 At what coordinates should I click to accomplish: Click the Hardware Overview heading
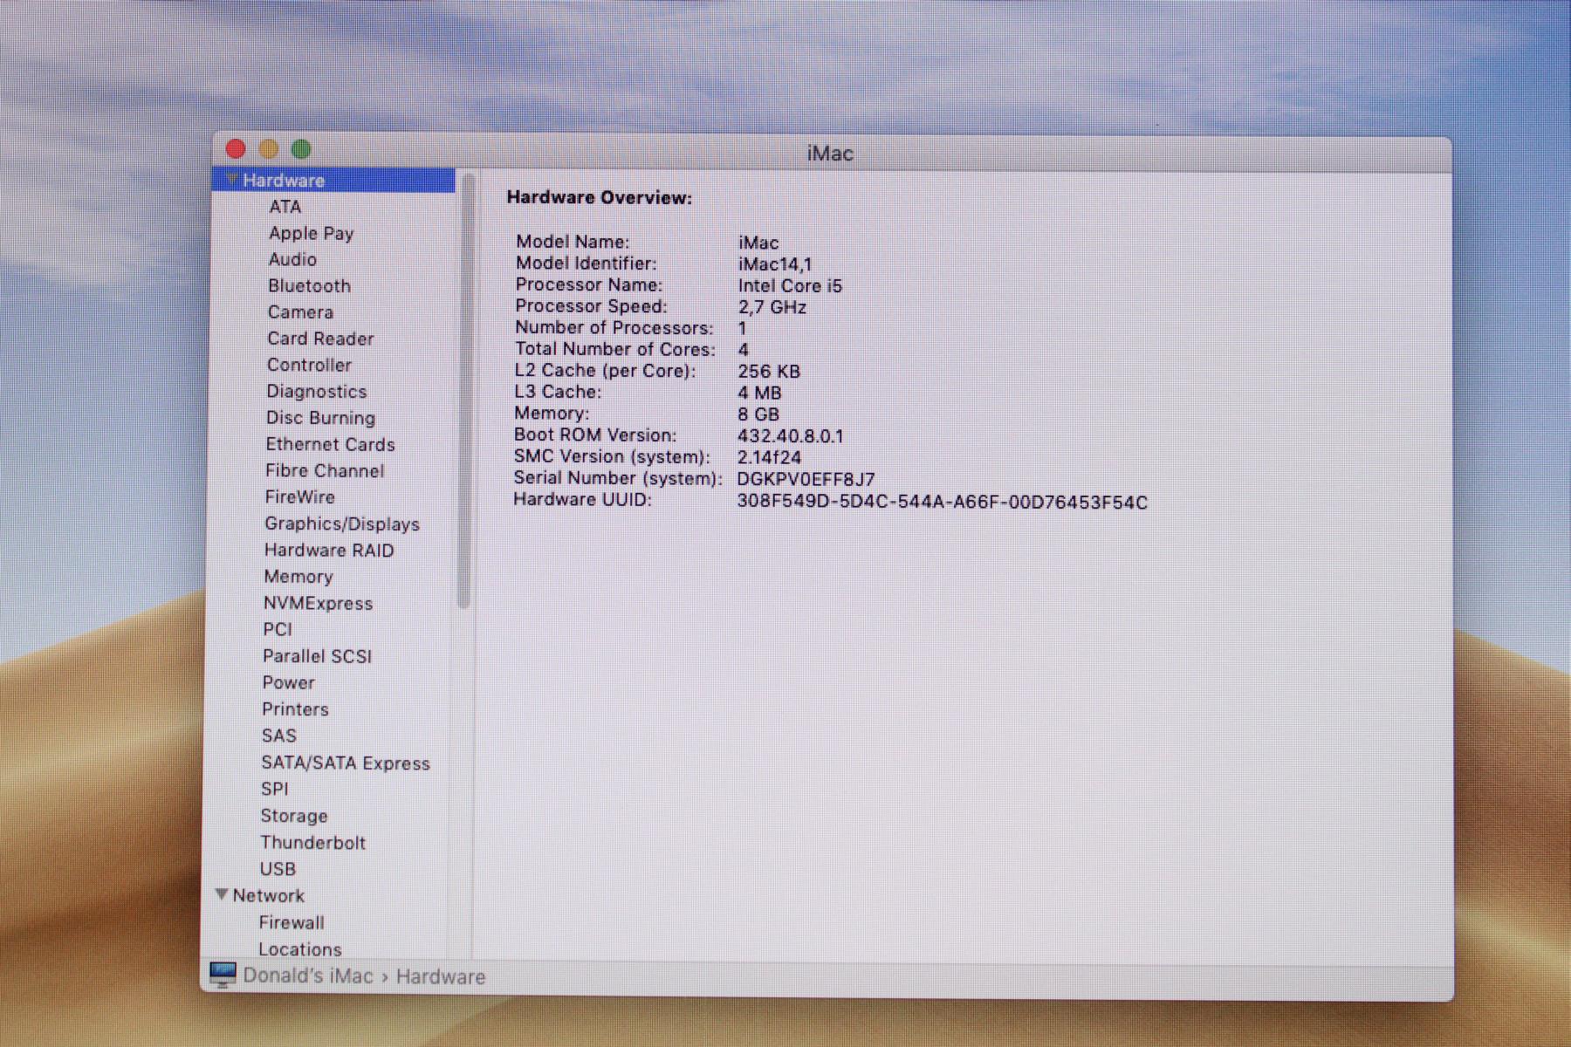[x=600, y=198]
